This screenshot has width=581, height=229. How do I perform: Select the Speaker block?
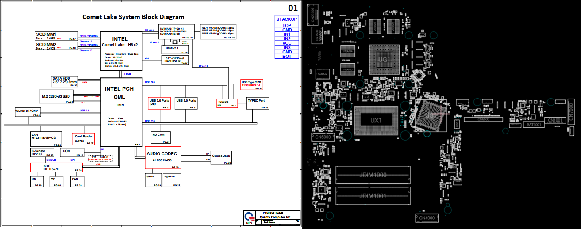point(154,180)
